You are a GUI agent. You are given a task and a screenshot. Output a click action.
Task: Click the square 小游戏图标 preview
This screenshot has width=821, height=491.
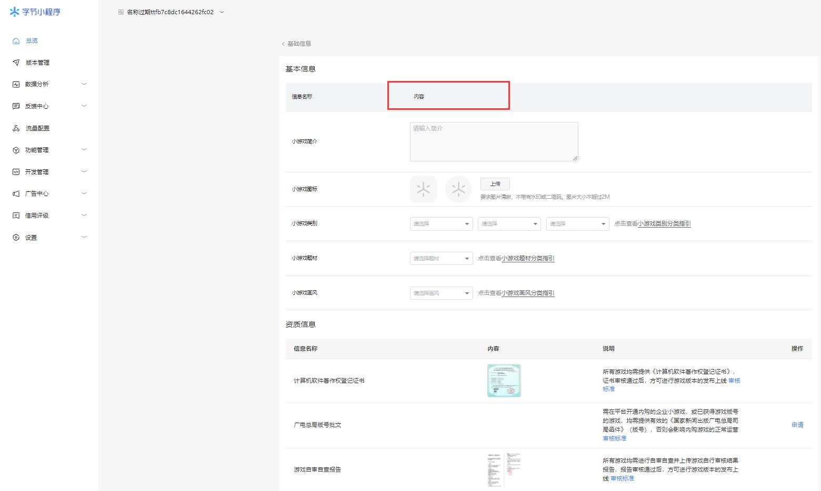coord(423,189)
